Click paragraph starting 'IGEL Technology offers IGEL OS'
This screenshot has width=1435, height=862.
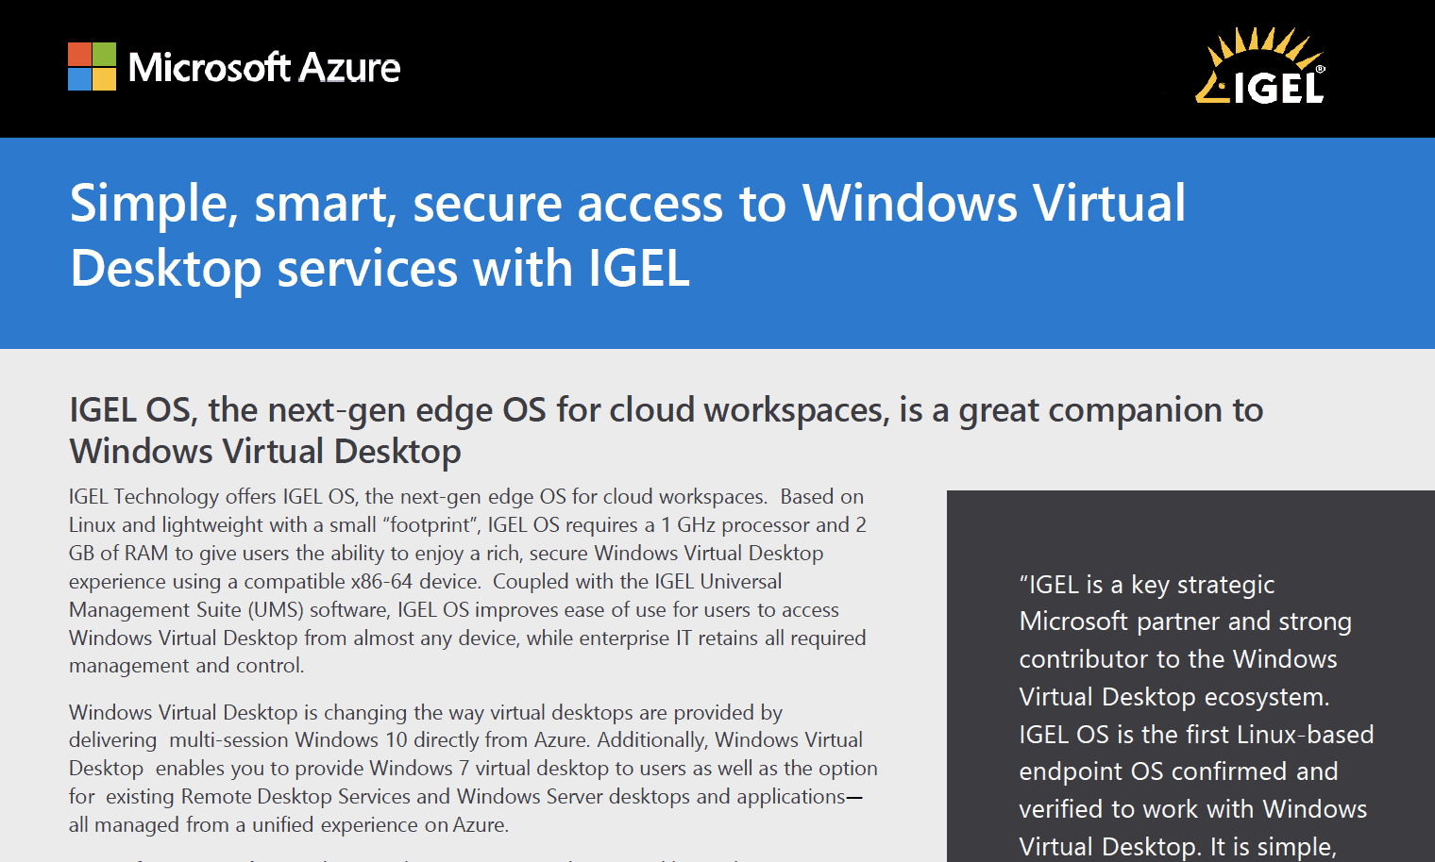coord(467,580)
